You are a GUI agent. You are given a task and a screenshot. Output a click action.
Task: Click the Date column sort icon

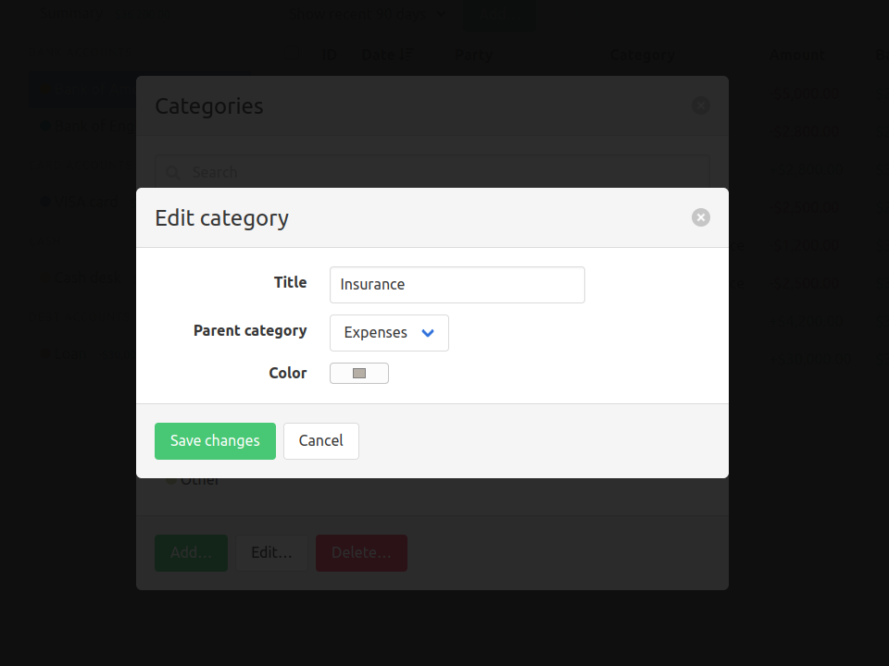click(x=407, y=55)
